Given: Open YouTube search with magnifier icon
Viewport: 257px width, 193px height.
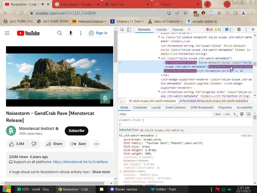Looking at the screenshot, I should click(x=60, y=33).
